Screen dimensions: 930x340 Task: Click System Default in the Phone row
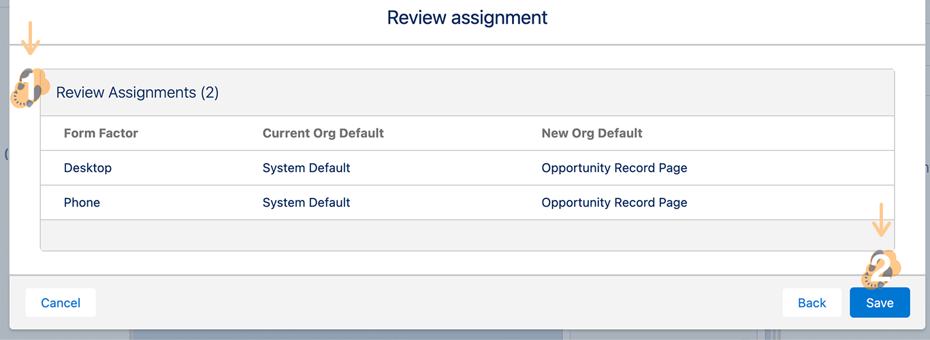pyautogui.click(x=306, y=203)
